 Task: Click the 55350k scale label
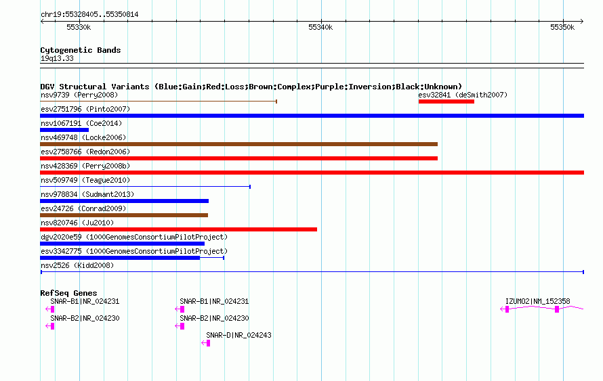[562, 27]
